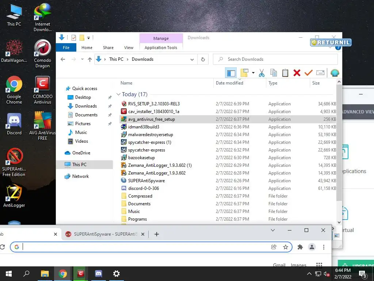
Task: Open the Share ribbon tab
Action: point(108,48)
